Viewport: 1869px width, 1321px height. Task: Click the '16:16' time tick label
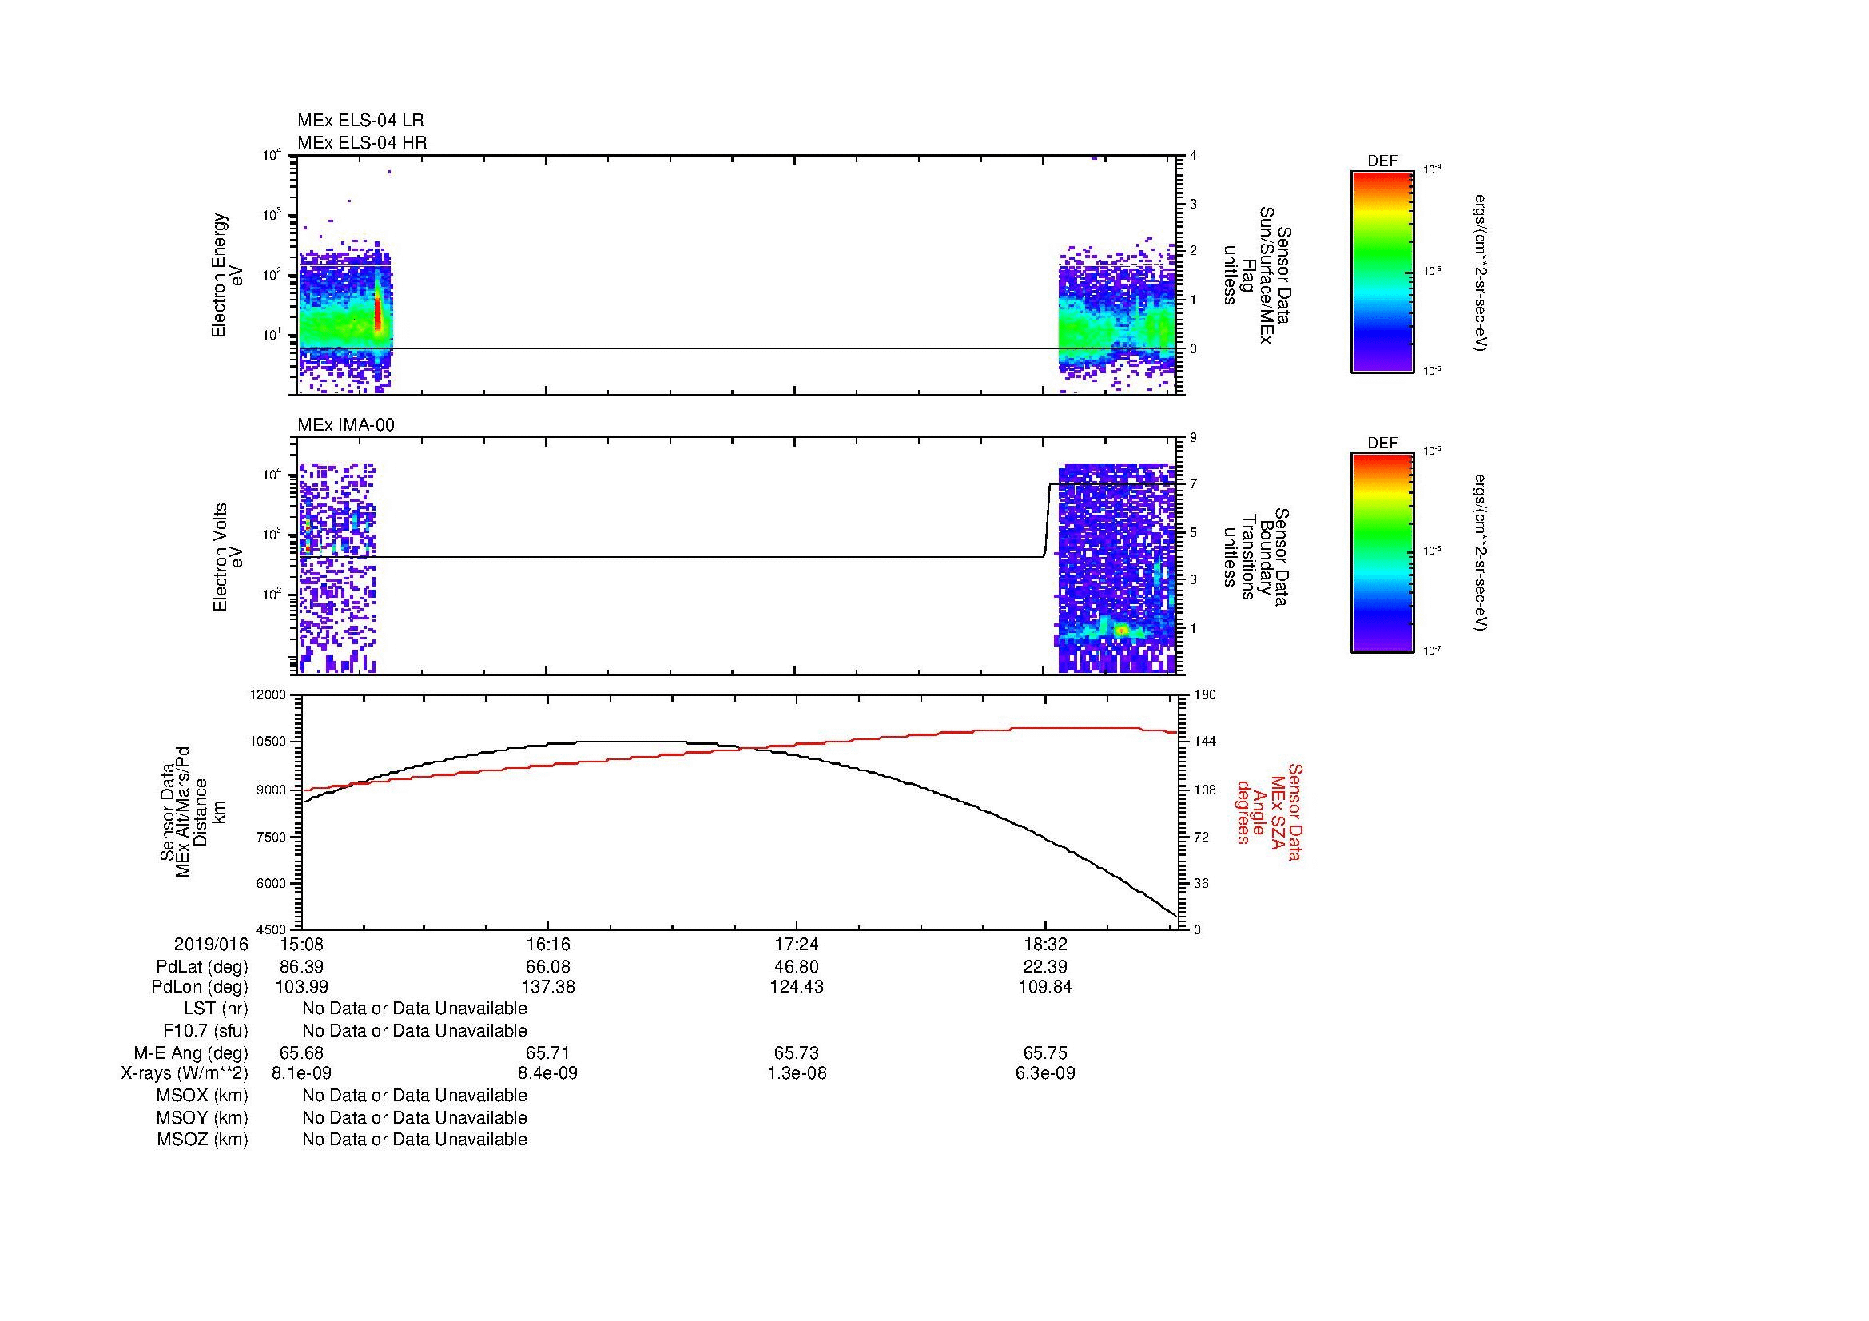coord(549,945)
